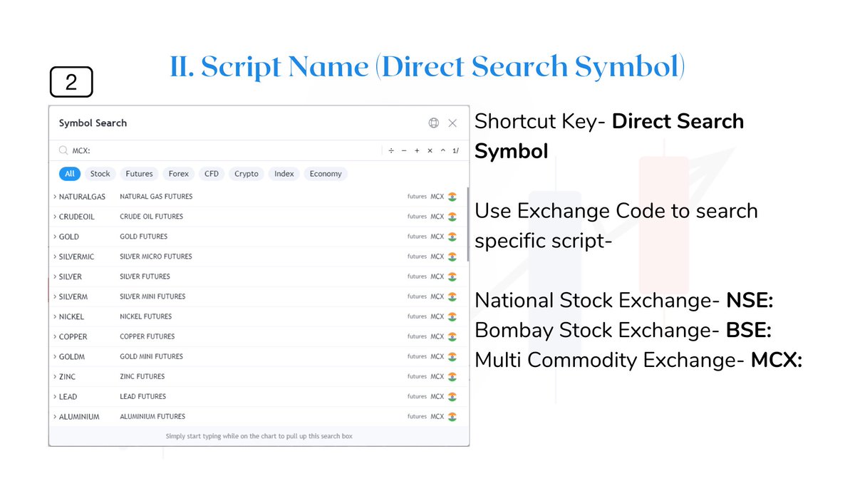Select the Economy filter tab

tap(326, 174)
